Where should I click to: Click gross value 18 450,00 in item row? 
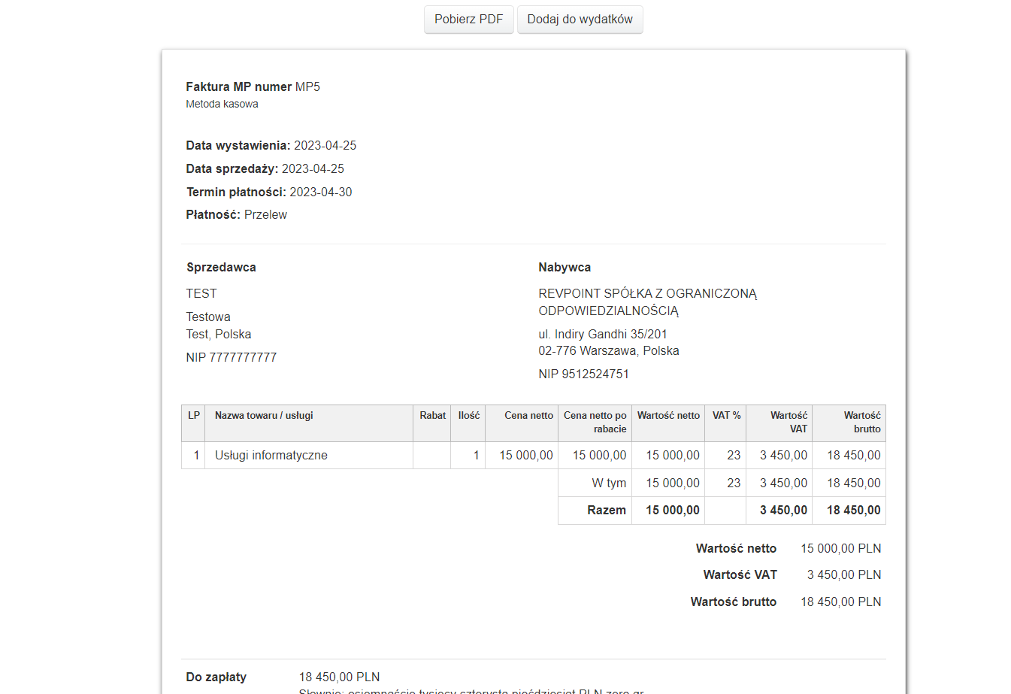point(854,455)
